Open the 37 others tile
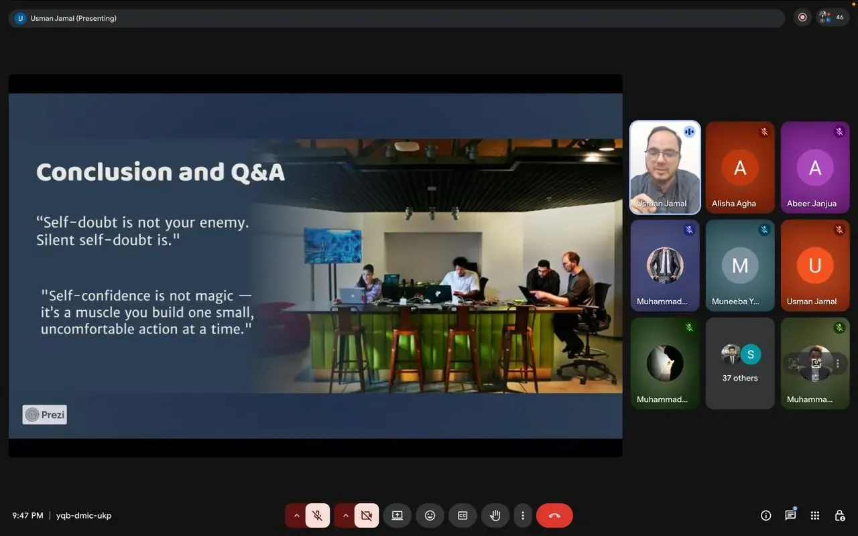858x536 pixels. (x=740, y=363)
